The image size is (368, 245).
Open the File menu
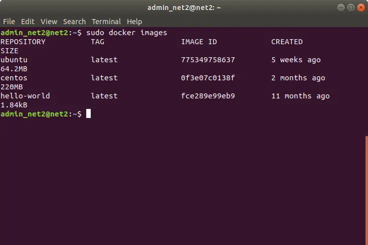(x=9, y=22)
